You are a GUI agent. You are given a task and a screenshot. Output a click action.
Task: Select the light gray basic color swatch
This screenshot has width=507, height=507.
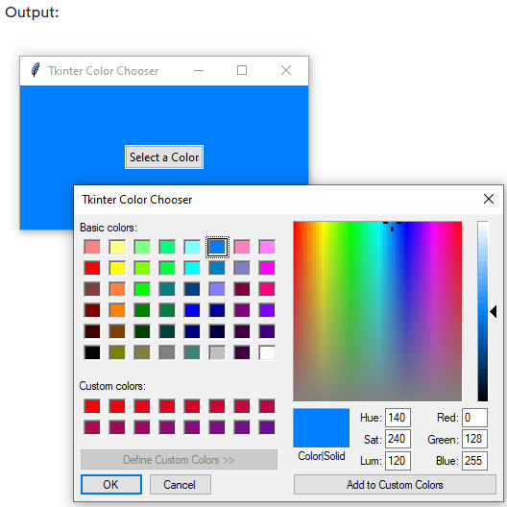(x=217, y=352)
